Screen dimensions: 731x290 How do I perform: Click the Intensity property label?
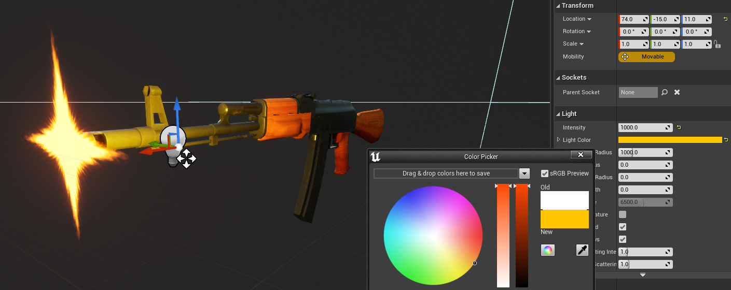tap(574, 127)
